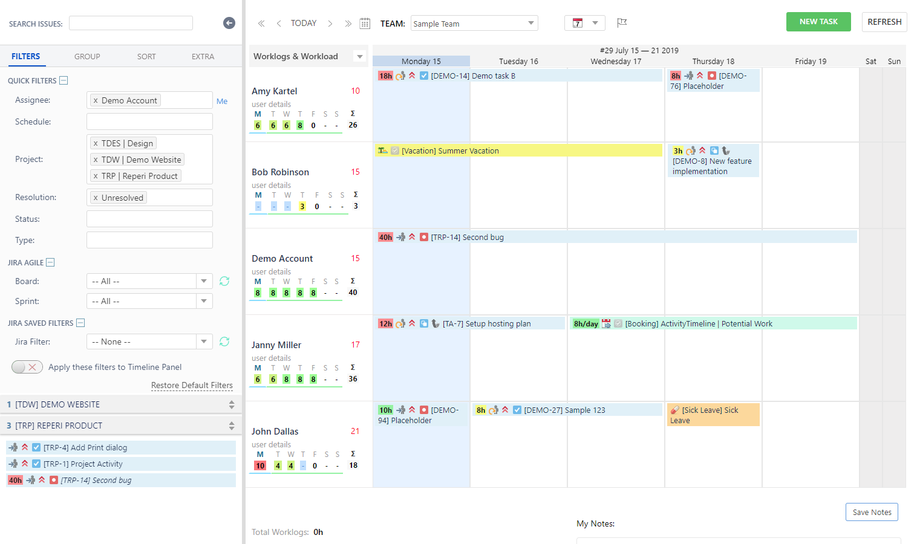917x544 pixels.
Task: Click the New Task button
Action: click(x=818, y=22)
